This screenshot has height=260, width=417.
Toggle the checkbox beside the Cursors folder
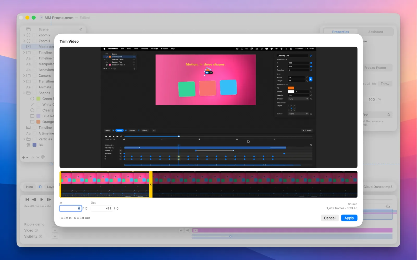34,76
